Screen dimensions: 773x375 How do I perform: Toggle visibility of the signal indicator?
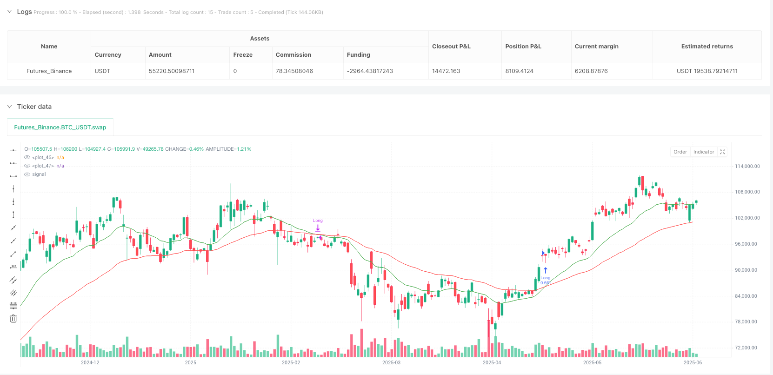[27, 174]
